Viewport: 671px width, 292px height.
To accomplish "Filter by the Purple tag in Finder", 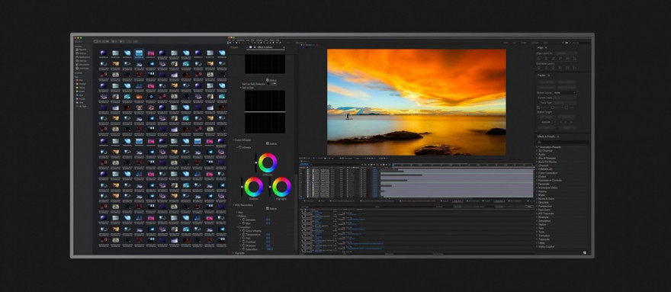I will pos(82,99).
